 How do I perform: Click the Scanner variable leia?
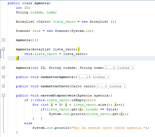(x=36, y=31)
